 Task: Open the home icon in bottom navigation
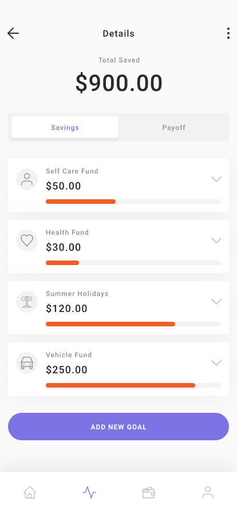pos(30,492)
